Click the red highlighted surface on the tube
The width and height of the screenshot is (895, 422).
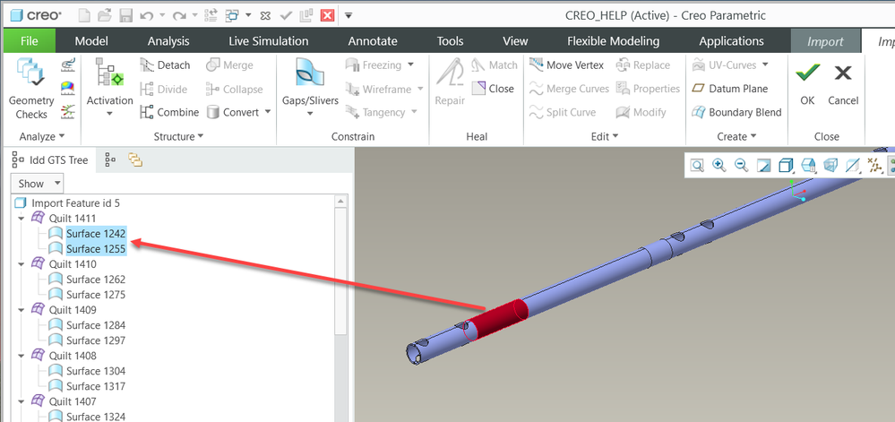498,320
